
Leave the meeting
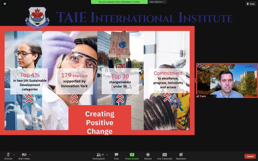click(250, 156)
